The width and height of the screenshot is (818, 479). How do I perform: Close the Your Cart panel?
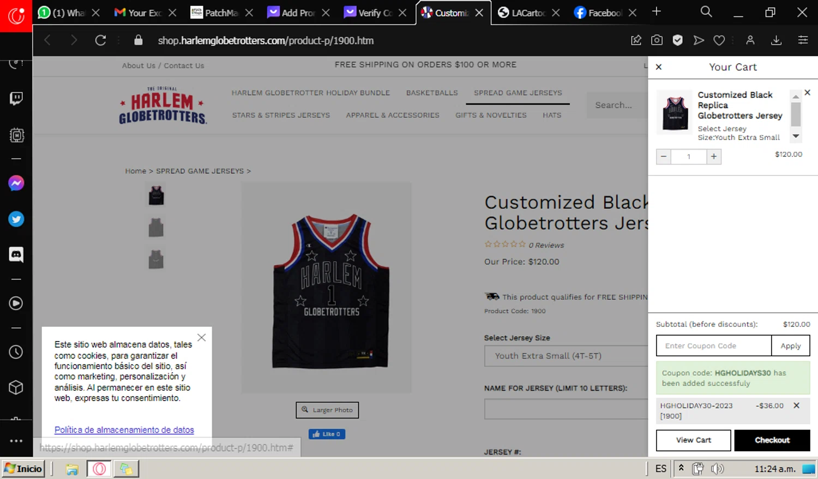tap(659, 67)
